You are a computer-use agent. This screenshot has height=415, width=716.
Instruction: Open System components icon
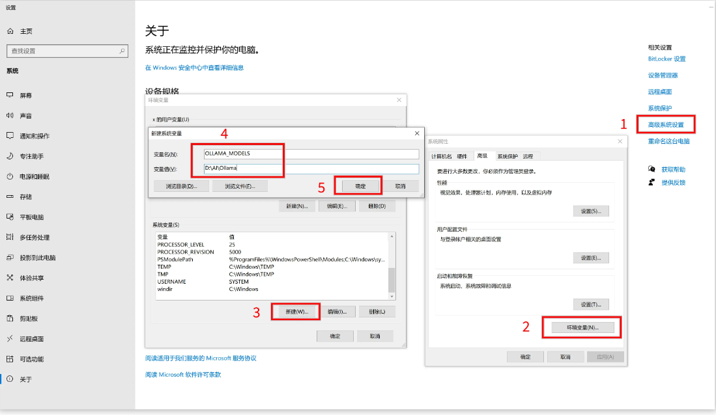pyautogui.click(x=10, y=298)
